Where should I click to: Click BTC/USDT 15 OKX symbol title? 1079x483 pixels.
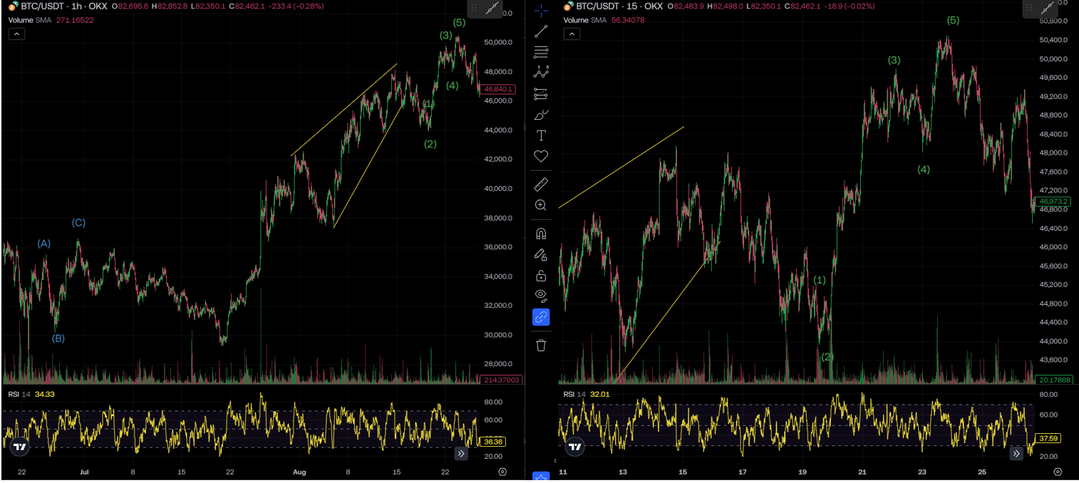pyautogui.click(x=619, y=6)
